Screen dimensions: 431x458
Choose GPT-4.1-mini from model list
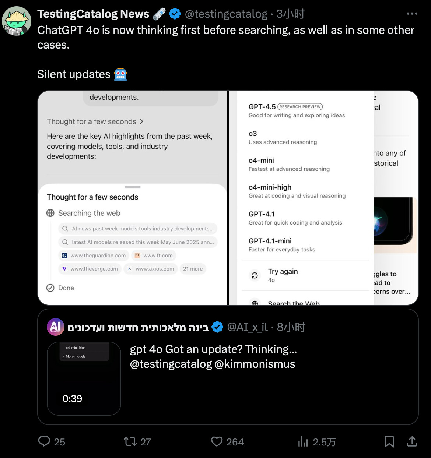[x=282, y=245]
